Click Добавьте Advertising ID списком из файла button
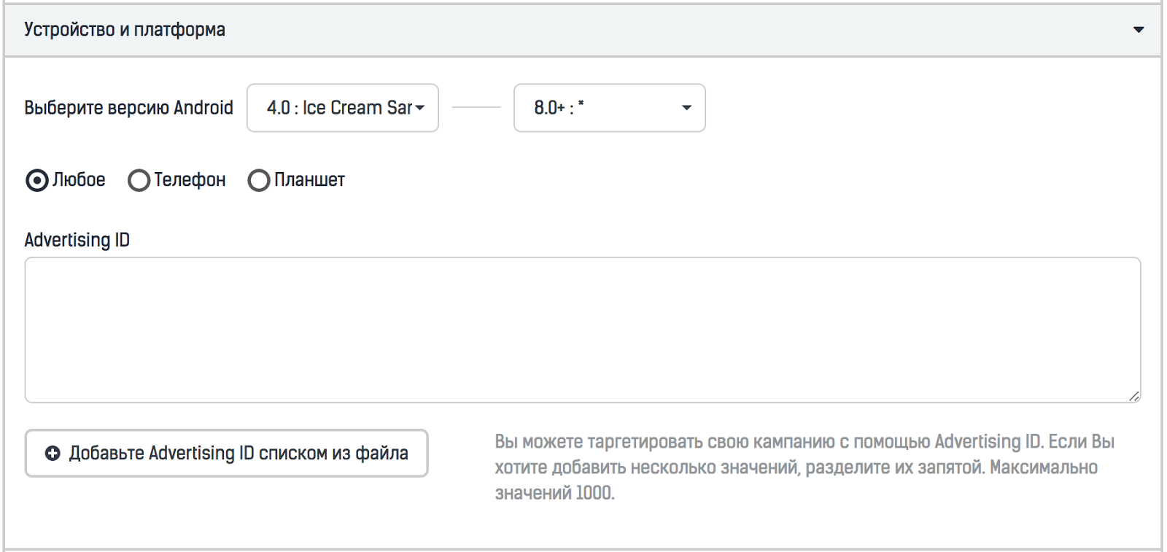 [226, 454]
